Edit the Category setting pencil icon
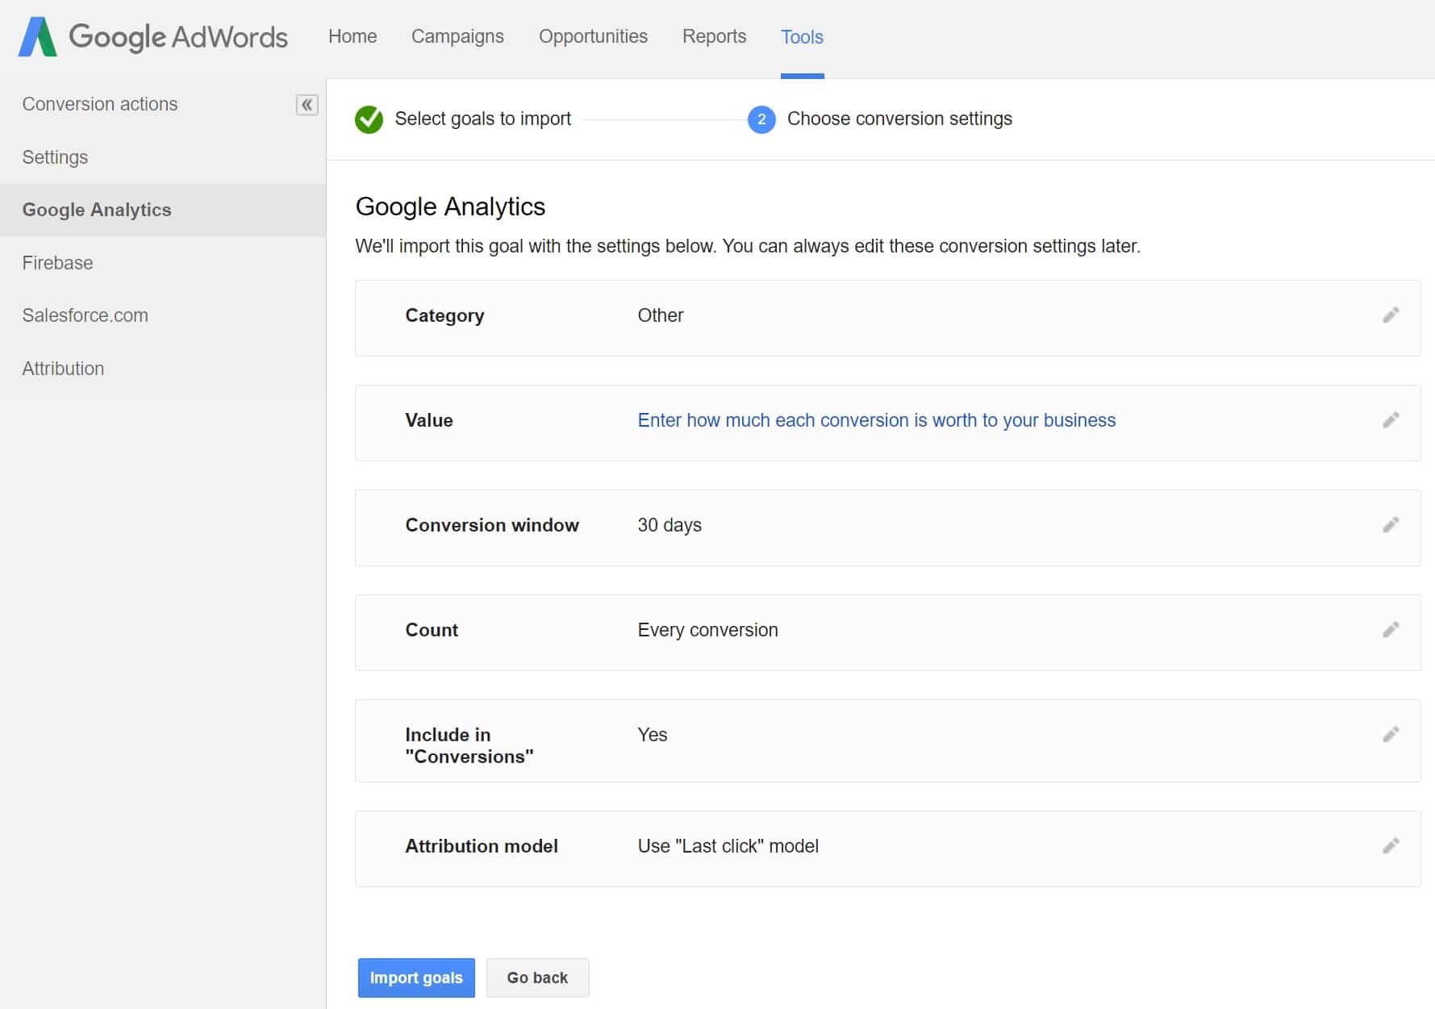Viewport: 1435px width, 1009px height. (1391, 315)
